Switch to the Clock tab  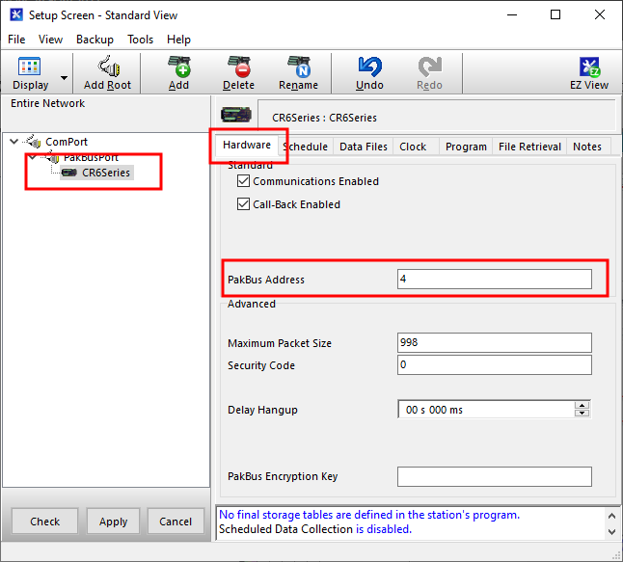[413, 147]
